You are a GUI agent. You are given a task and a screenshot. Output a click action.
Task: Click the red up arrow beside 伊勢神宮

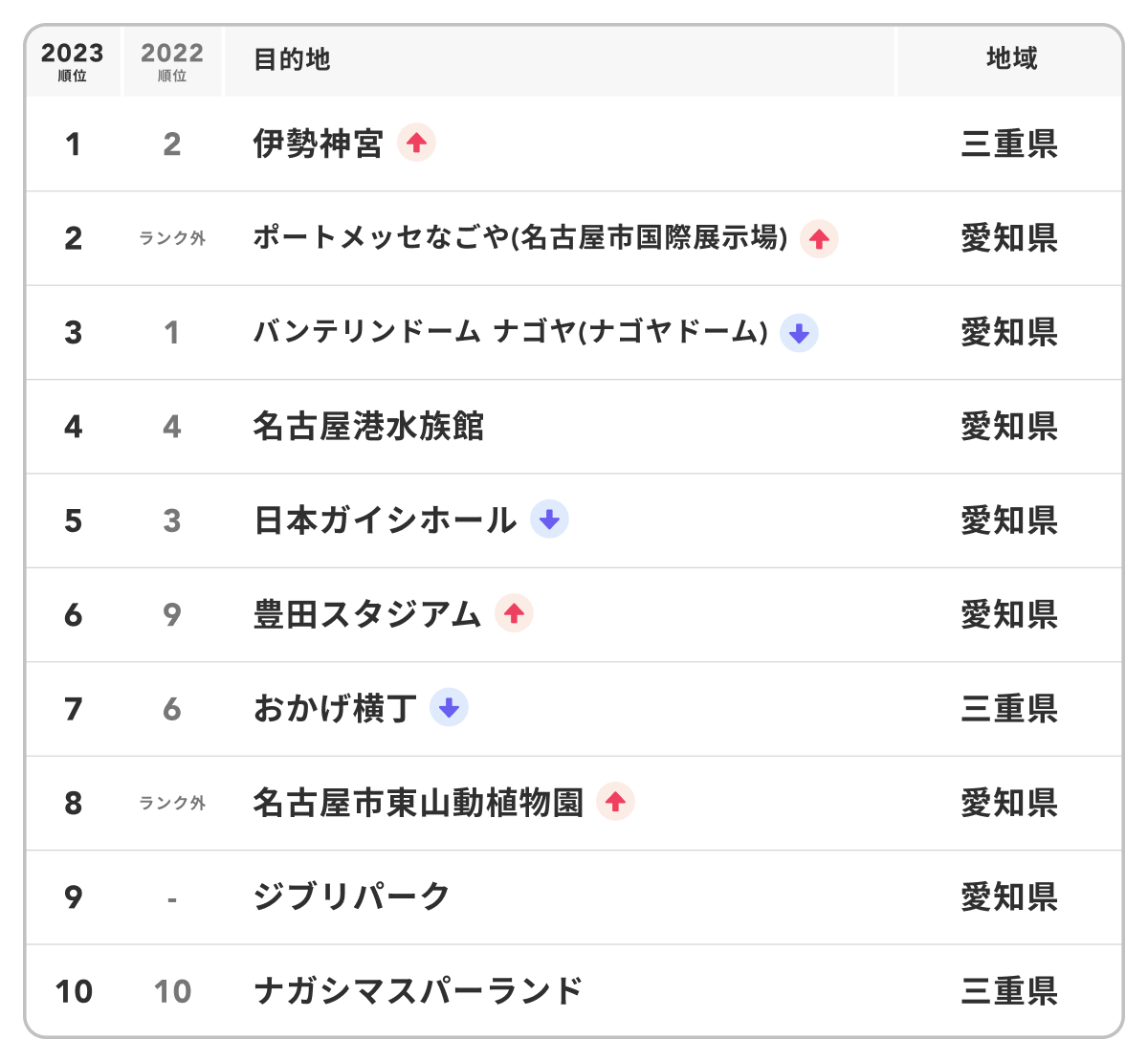(x=416, y=144)
